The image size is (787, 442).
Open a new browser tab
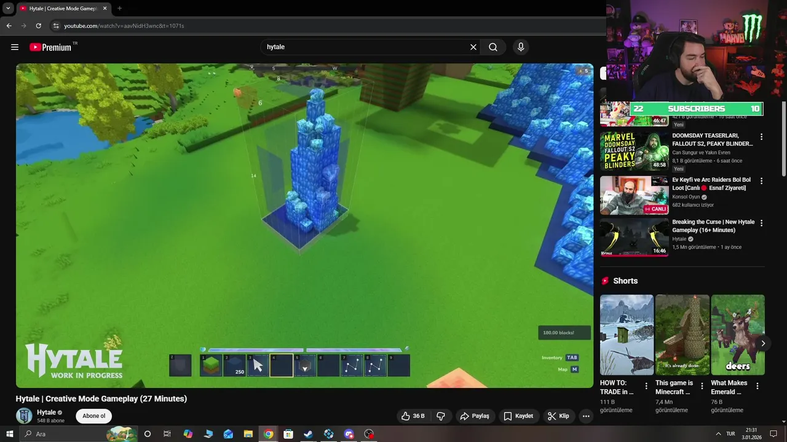point(119,9)
